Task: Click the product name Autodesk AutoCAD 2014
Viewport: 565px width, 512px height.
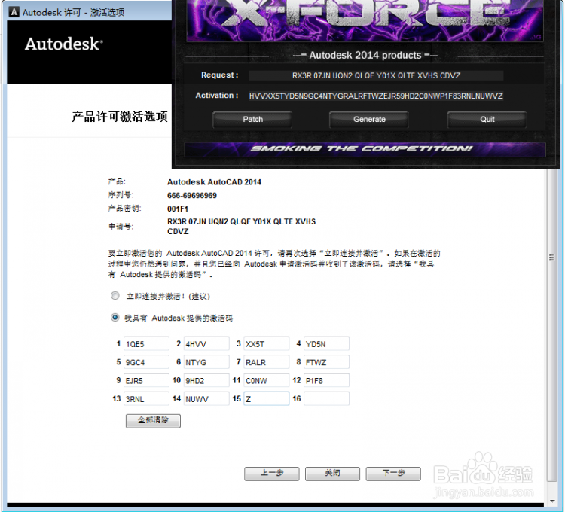Action: (x=214, y=182)
